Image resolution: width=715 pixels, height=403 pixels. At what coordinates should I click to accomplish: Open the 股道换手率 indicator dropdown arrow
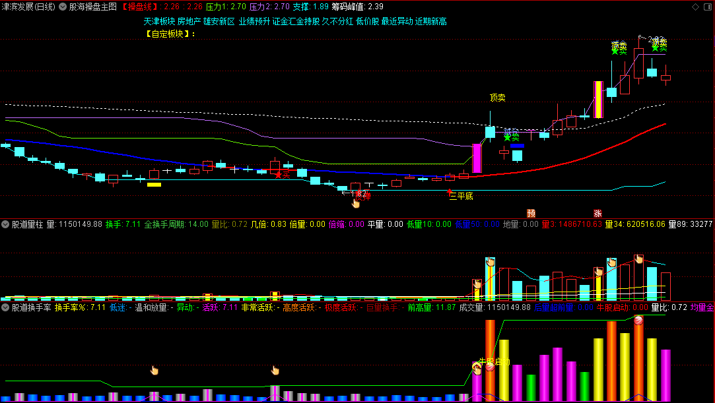tap(5, 307)
